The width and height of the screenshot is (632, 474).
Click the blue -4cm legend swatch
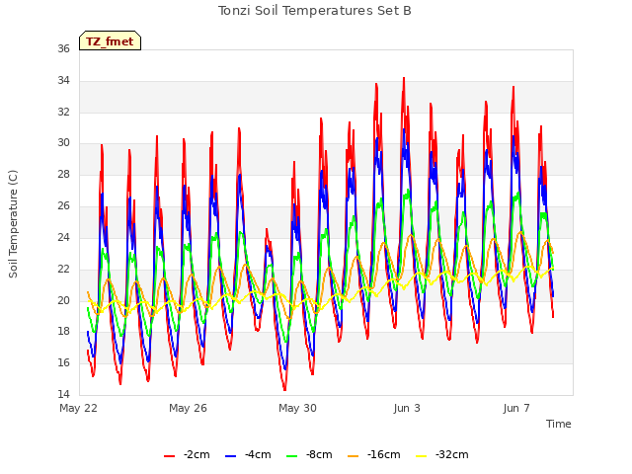[230, 456]
